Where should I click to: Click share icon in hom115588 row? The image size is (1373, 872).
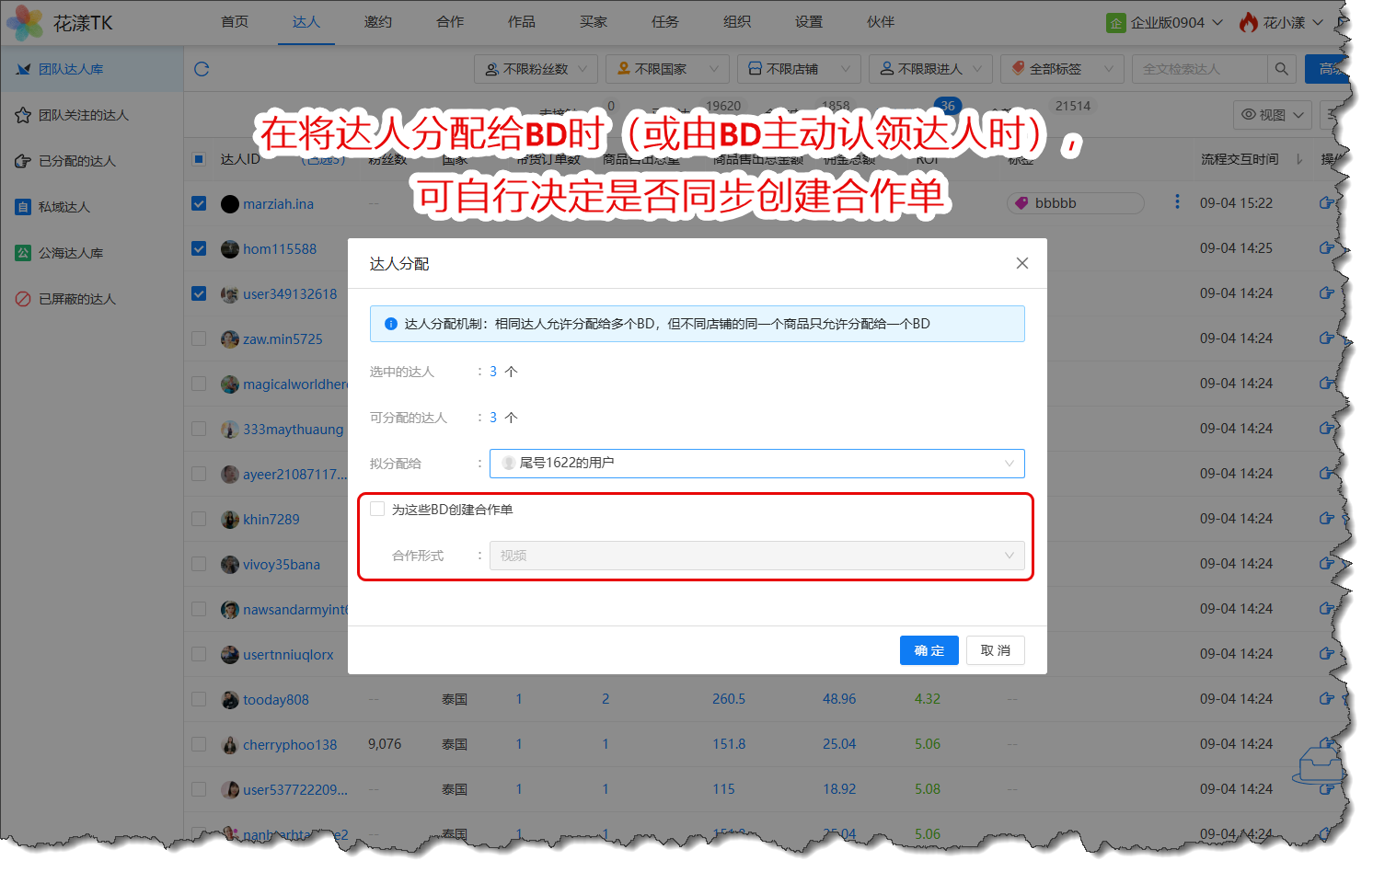coord(1326,247)
